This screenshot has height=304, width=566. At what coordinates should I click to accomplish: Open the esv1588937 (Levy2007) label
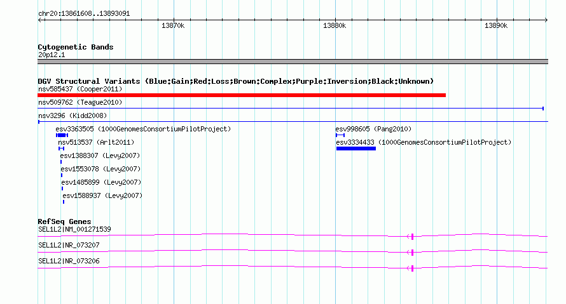[102, 195]
